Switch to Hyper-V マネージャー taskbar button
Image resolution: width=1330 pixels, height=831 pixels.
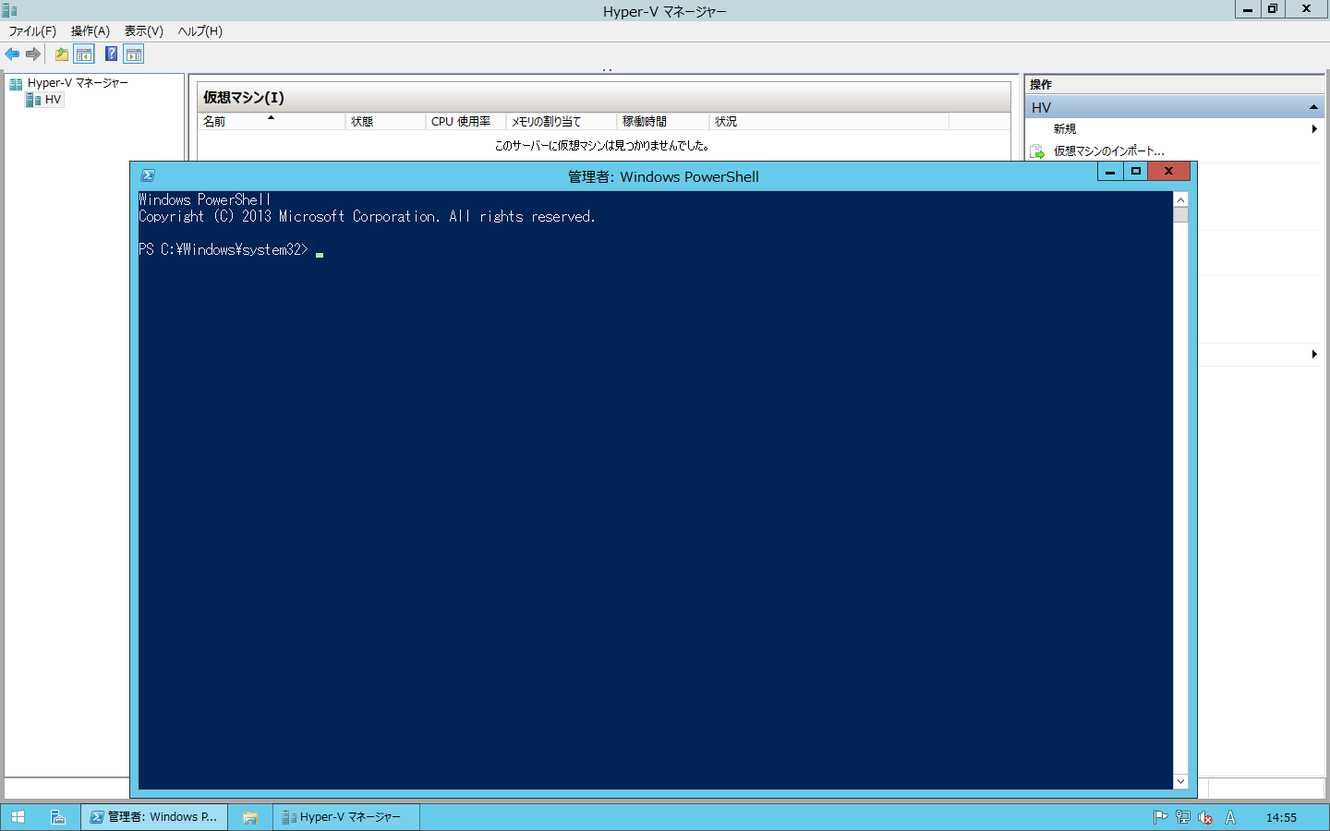[346, 817]
